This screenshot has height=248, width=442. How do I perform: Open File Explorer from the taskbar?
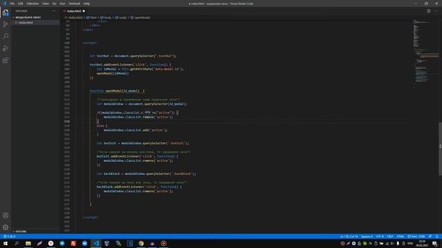pyautogui.click(x=28, y=243)
